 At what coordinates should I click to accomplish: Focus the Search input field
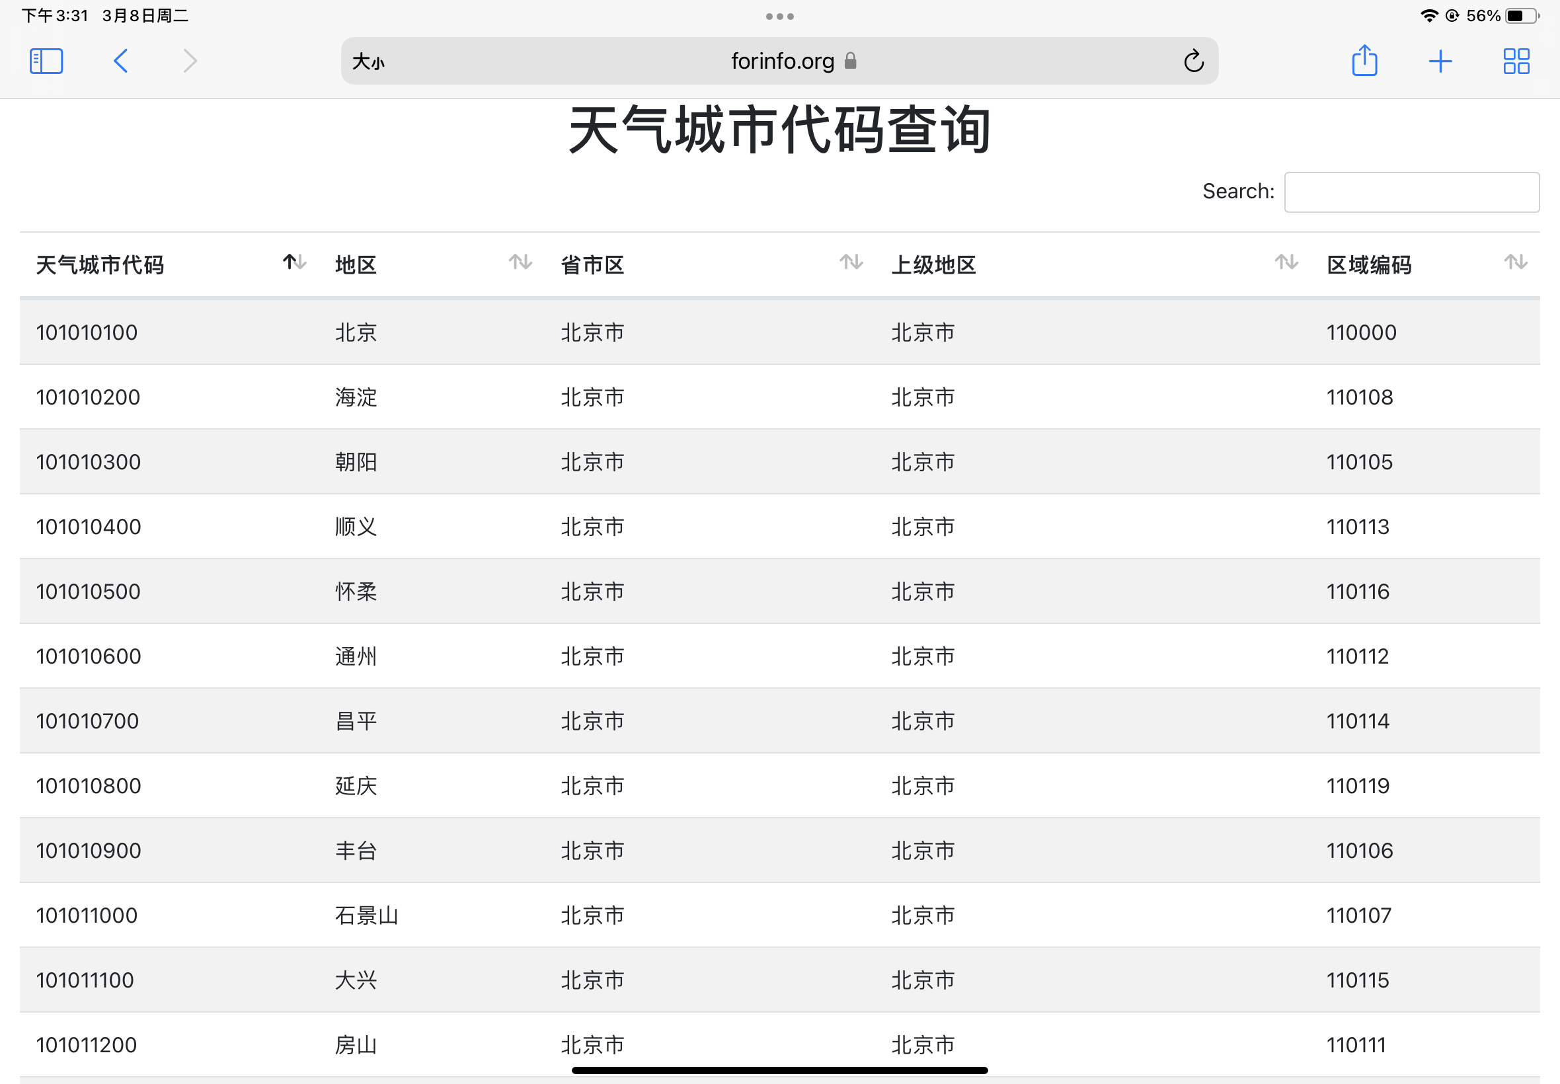click(1411, 192)
